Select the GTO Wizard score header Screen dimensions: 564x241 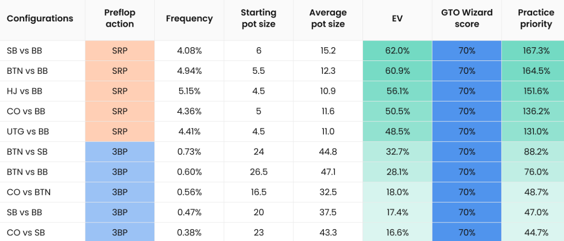pos(467,19)
